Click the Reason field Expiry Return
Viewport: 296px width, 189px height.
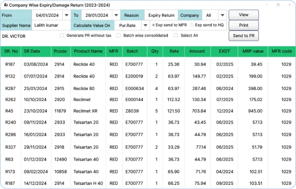click(161, 15)
